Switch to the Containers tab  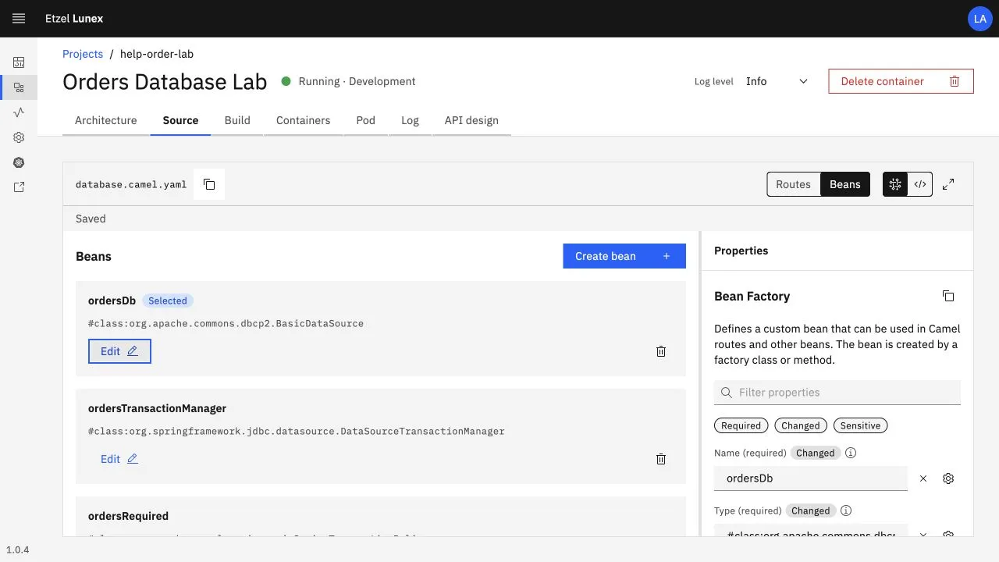point(303,120)
